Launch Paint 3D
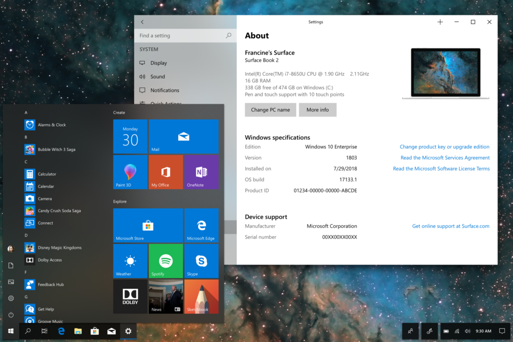Screen dimensions: 513x342 coord(130,172)
